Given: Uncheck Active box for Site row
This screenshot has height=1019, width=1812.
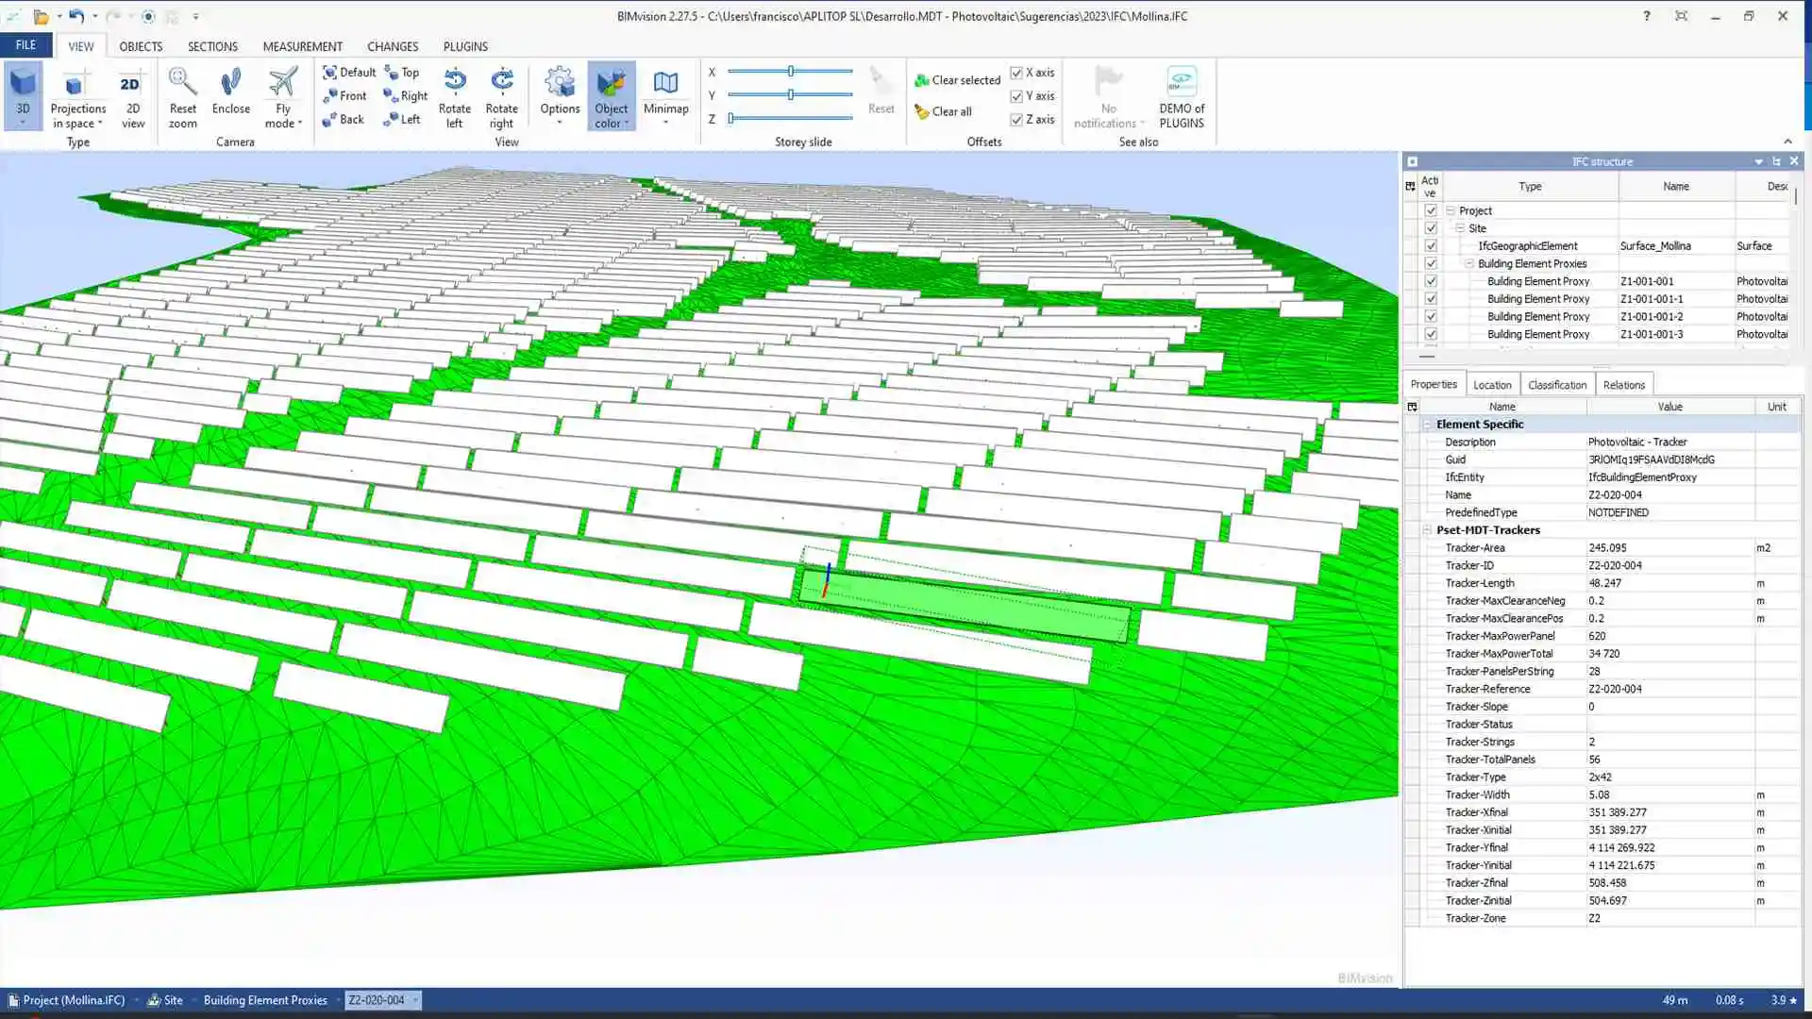Looking at the screenshot, I should 1431,228.
